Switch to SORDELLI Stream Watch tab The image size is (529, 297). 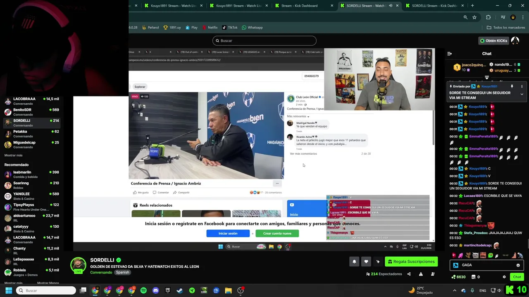pyautogui.click(x=369, y=6)
